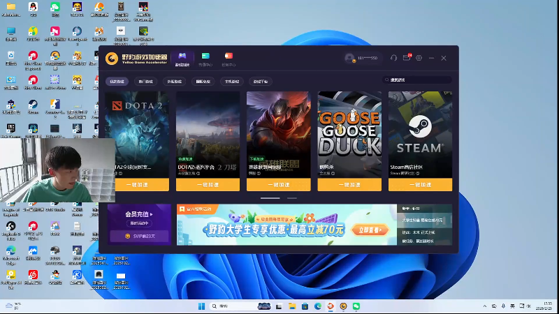Select the 我的游戏 category pill

(x=117, y=82)
